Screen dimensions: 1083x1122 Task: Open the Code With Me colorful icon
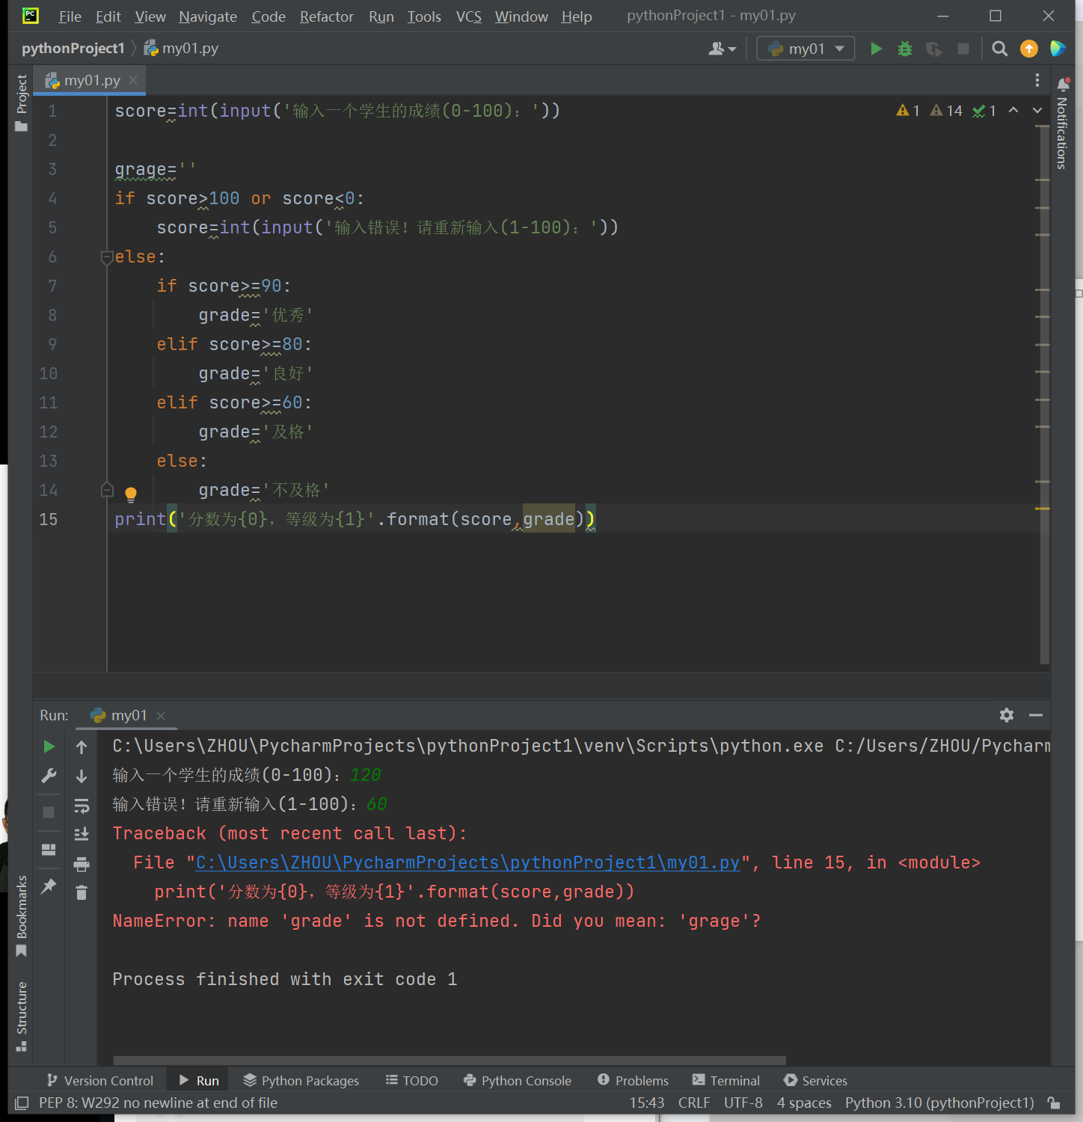(1058, 49)
